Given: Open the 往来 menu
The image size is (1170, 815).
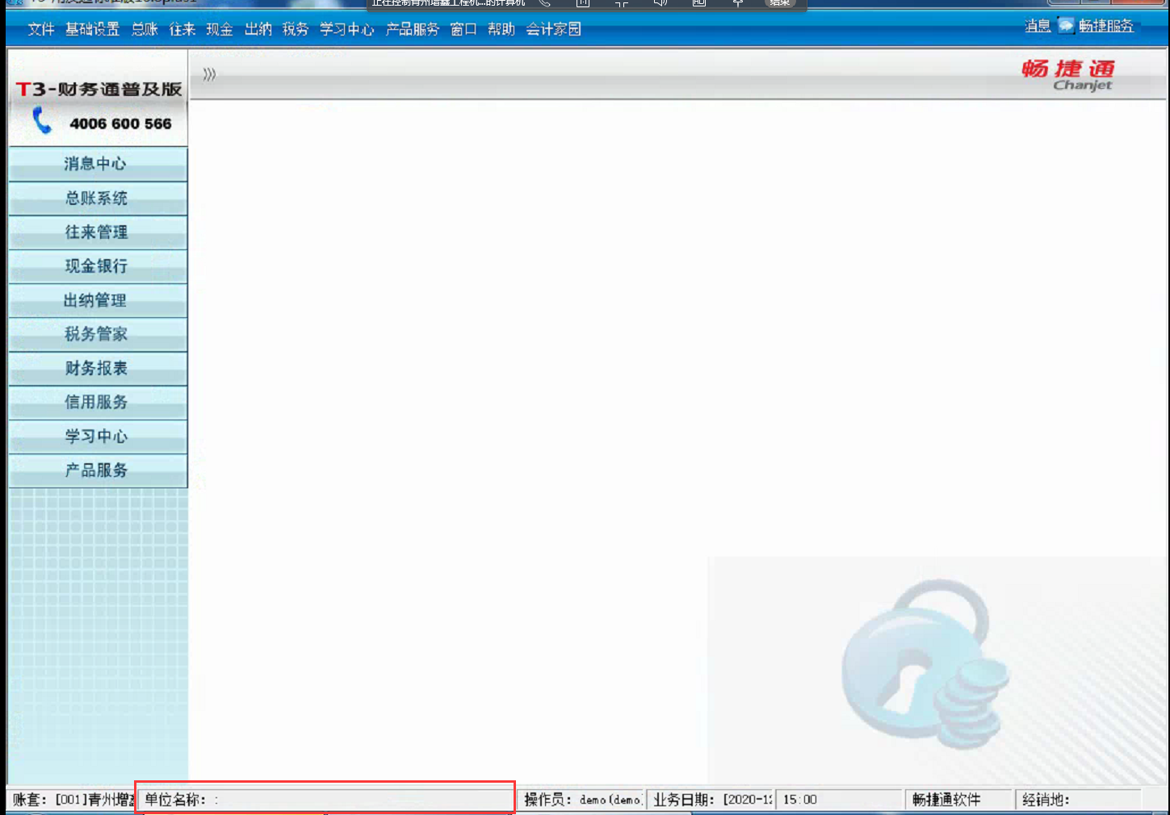Looking at the screenshot, I should pyautogui.click(x=182, y=29).
